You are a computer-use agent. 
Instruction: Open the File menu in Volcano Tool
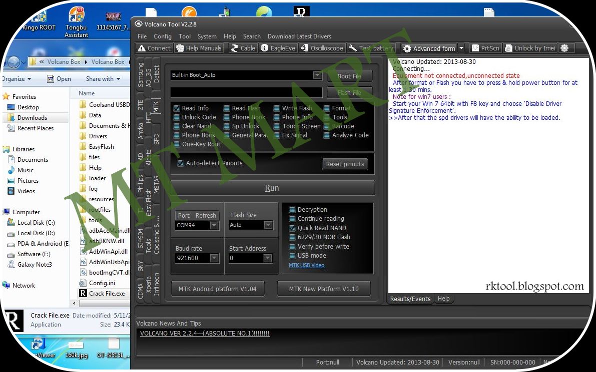pos(142,36)
